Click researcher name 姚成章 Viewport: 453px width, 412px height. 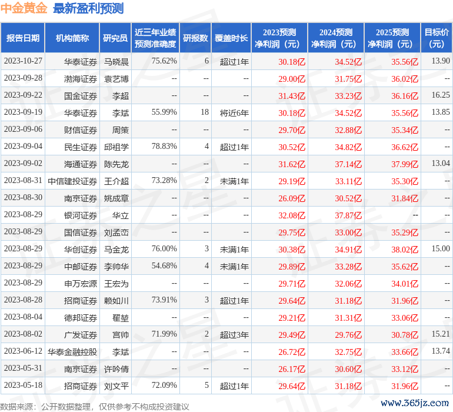point(116,198)
